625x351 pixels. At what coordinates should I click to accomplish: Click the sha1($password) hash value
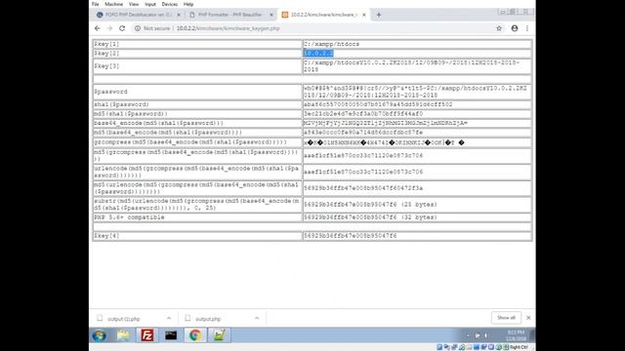coord(378,104)
